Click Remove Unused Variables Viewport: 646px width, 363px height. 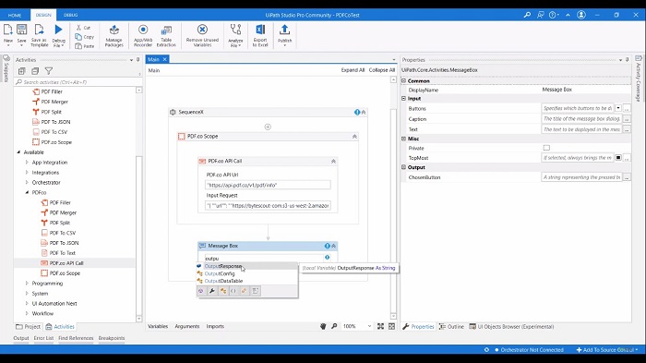202,35
